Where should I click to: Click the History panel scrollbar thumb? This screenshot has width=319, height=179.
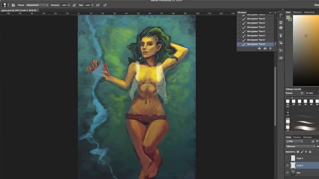(x=275, y=44)
